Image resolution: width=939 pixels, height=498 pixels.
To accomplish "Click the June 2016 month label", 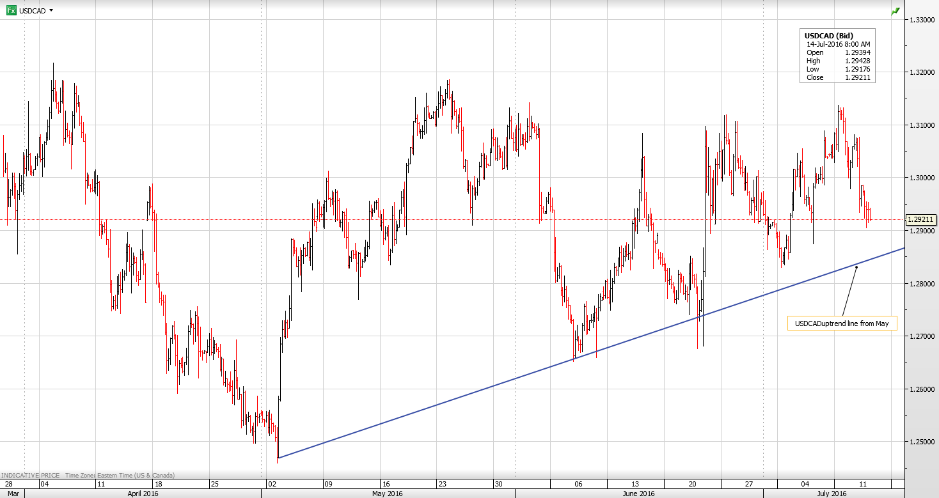I will [x=638, y=493].
